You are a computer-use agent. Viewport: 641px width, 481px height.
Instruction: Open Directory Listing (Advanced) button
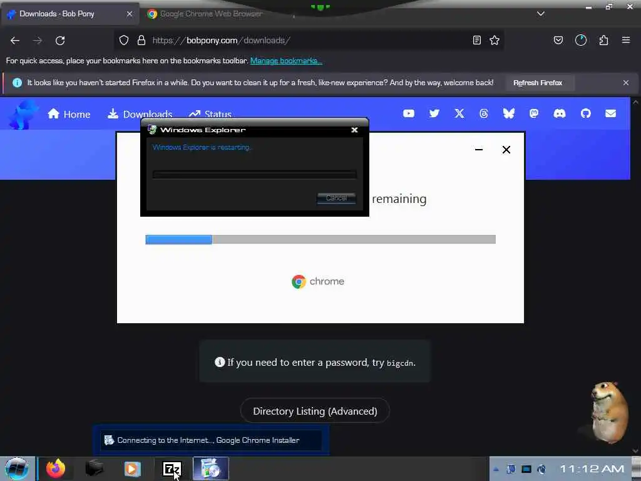pos(315,411)
